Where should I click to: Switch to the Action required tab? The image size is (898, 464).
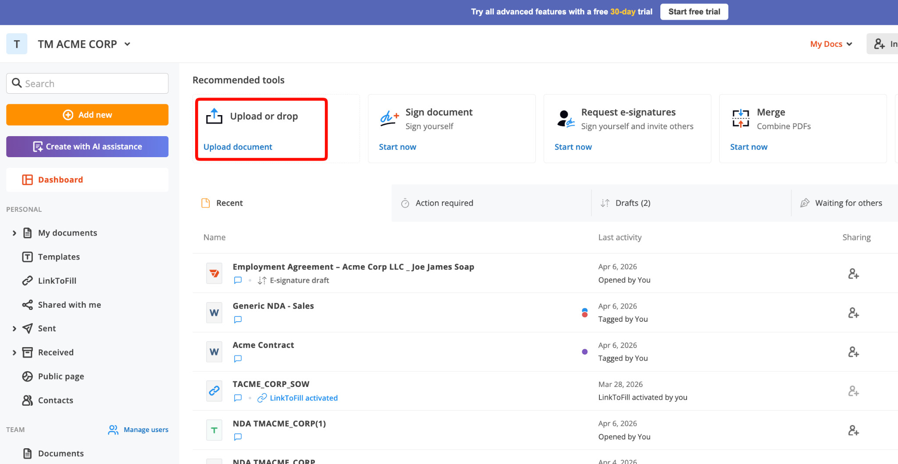[x=491, y=203]
